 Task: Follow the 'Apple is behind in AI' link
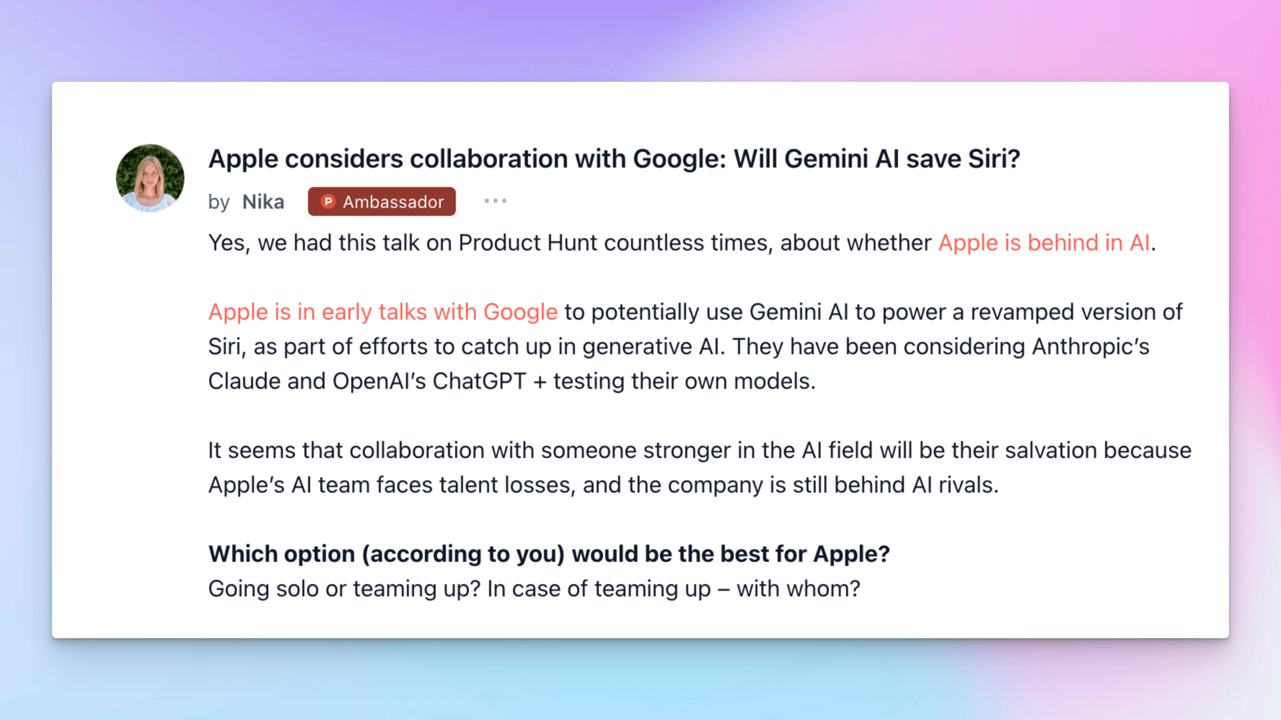[x=1044, y=243]
